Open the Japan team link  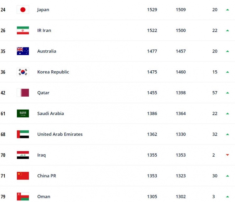tap(43, 10)
